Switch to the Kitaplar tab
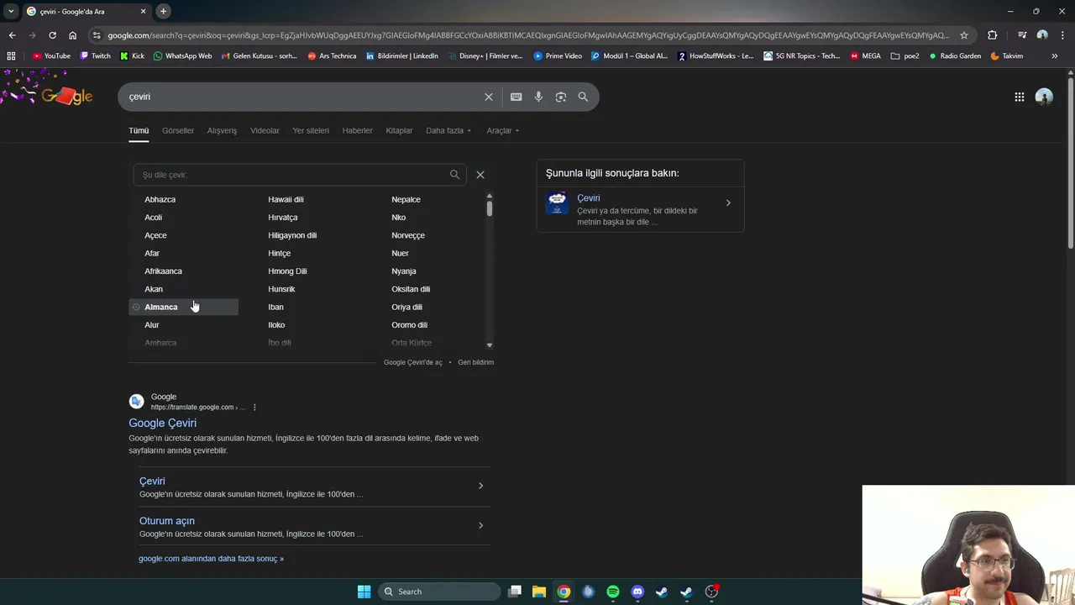The image size is (1075, 605). 399,130
